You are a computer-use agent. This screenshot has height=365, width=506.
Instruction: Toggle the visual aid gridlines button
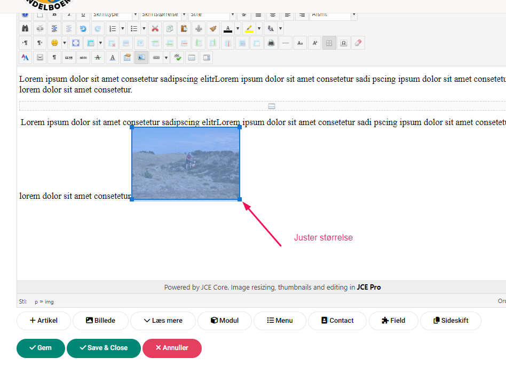tap(329, 43)
